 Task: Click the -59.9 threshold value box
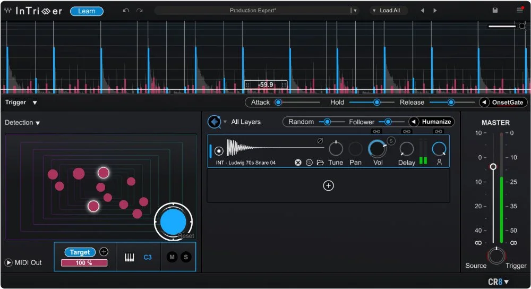pyautogui.click(x=266, y=84)
